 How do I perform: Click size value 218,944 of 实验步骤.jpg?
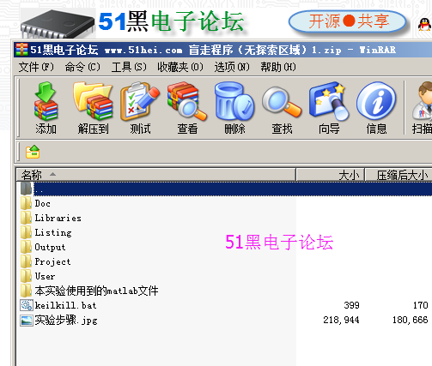coord(341,320)
